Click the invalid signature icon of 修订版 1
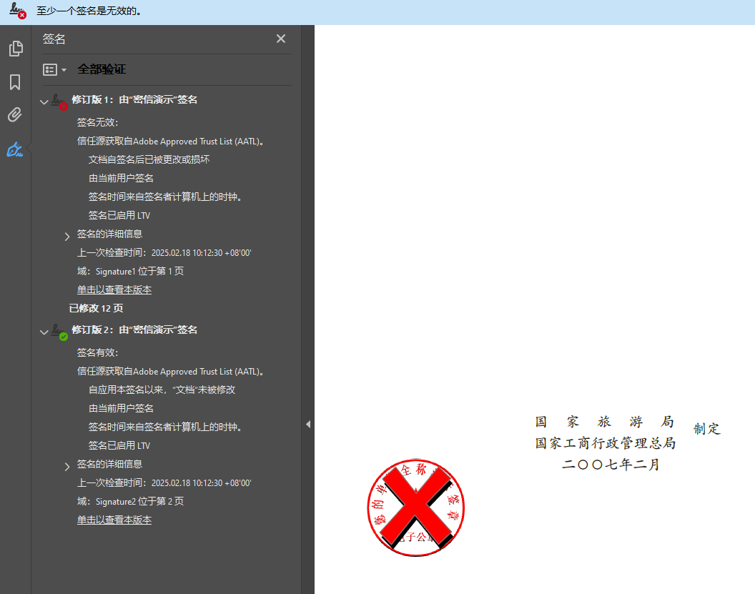This screenshot has height=594, width=755. pos(58,102)
